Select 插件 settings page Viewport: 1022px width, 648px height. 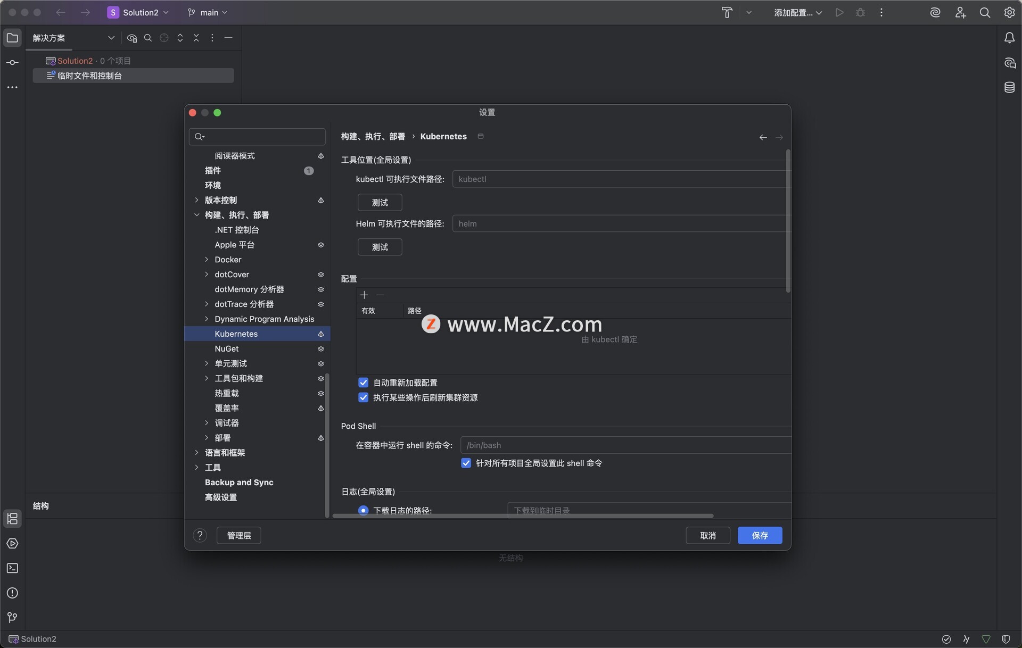pyautogui.click(x=257, y=170)
